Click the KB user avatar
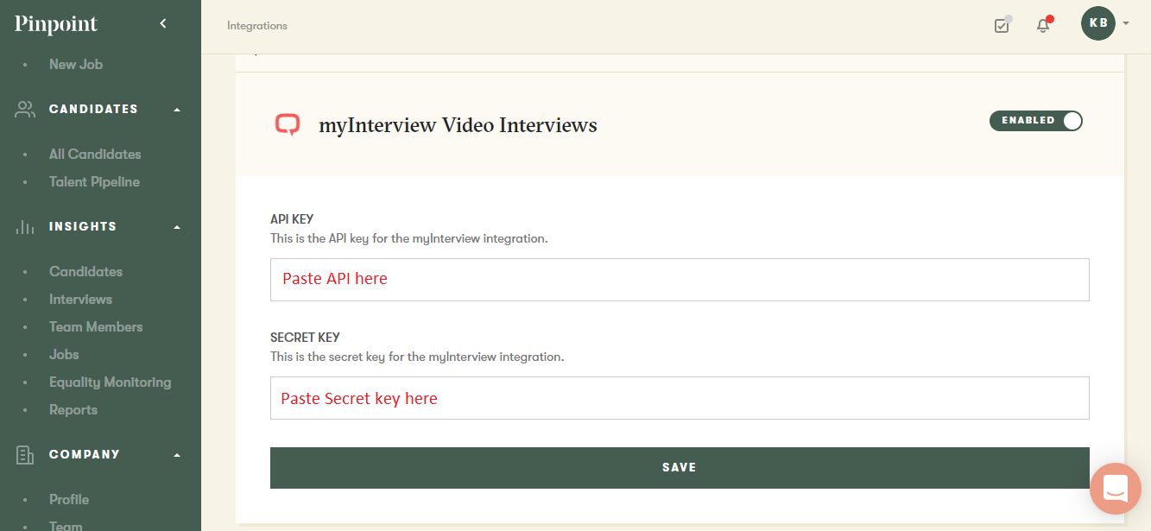Screen dimensions: 1151x531 tap(1097, 23)
